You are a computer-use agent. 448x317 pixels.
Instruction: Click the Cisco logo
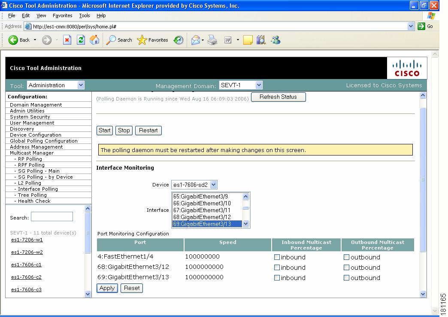(407, 68)
